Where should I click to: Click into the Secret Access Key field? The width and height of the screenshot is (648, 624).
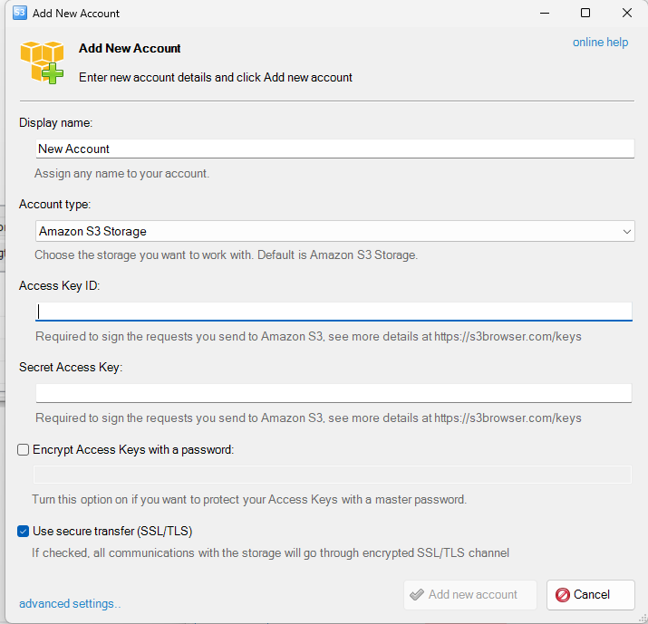(334, 393)
